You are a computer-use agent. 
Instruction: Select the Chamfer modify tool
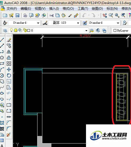[x=9, y=123]
